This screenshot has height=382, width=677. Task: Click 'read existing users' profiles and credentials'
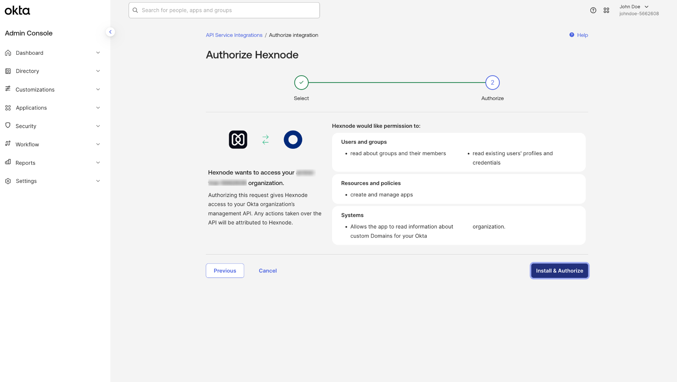(512, 158)
